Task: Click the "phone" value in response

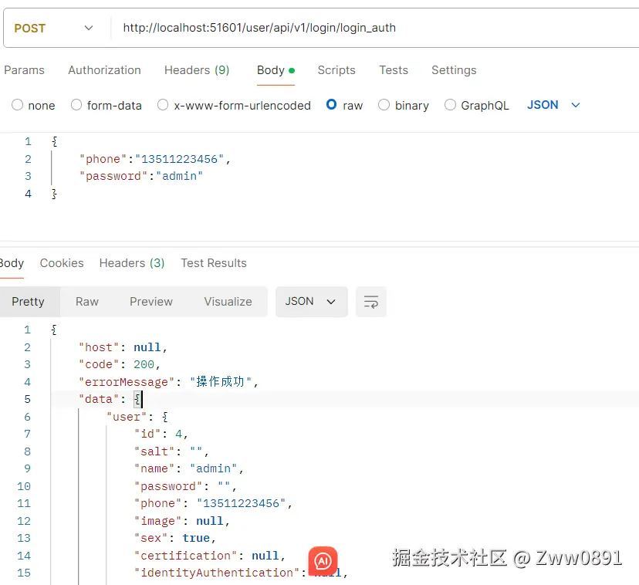Action: tap(241, 503)
